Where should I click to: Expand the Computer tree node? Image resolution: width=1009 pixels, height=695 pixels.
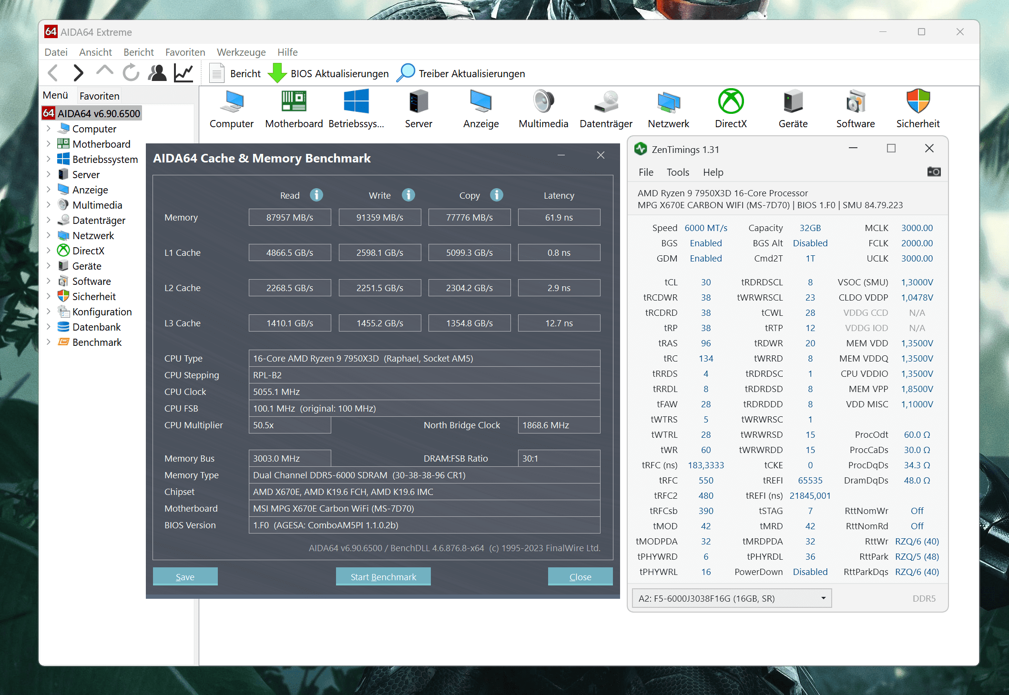[x=49, y=129]
